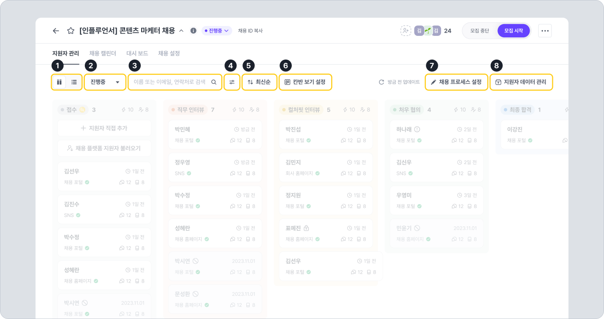Expand the purple 진행중 status badge
Image resolution: width=604 pixels, height=319 pixels.
tap(216, 31)
